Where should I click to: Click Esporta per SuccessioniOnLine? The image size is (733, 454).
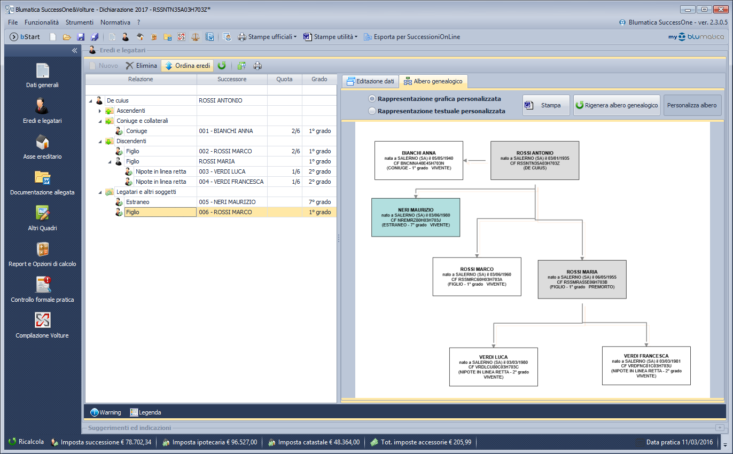coord(412,37)
